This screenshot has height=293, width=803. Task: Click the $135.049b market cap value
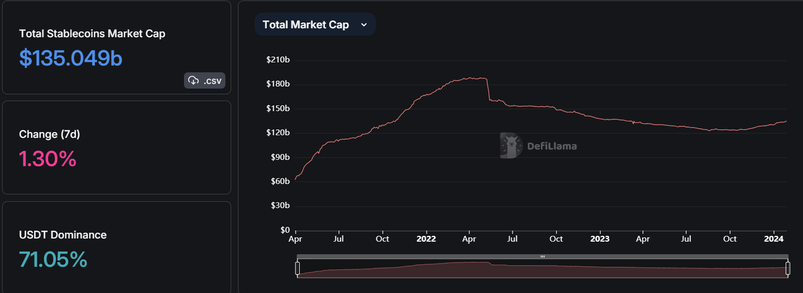(x=71, y=58)
